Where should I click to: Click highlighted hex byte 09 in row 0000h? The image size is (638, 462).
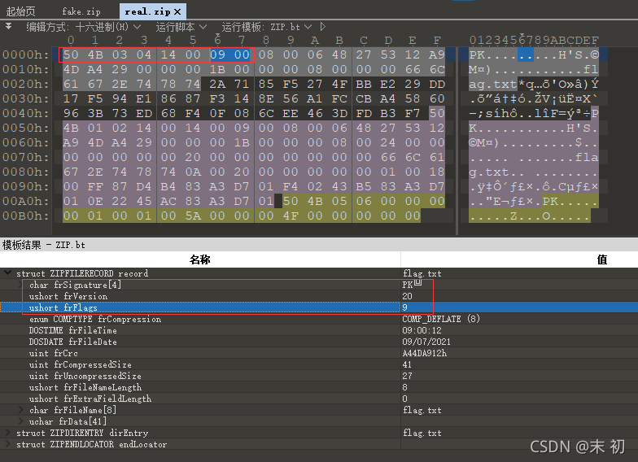point(218,54)
